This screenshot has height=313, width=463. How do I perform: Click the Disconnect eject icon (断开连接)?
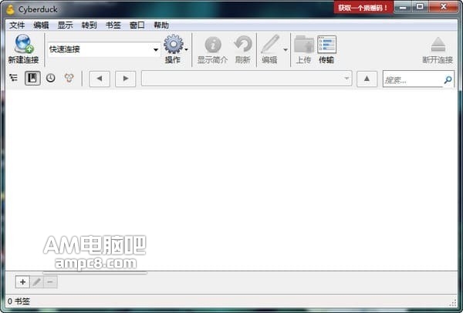(x=438, y=45)
